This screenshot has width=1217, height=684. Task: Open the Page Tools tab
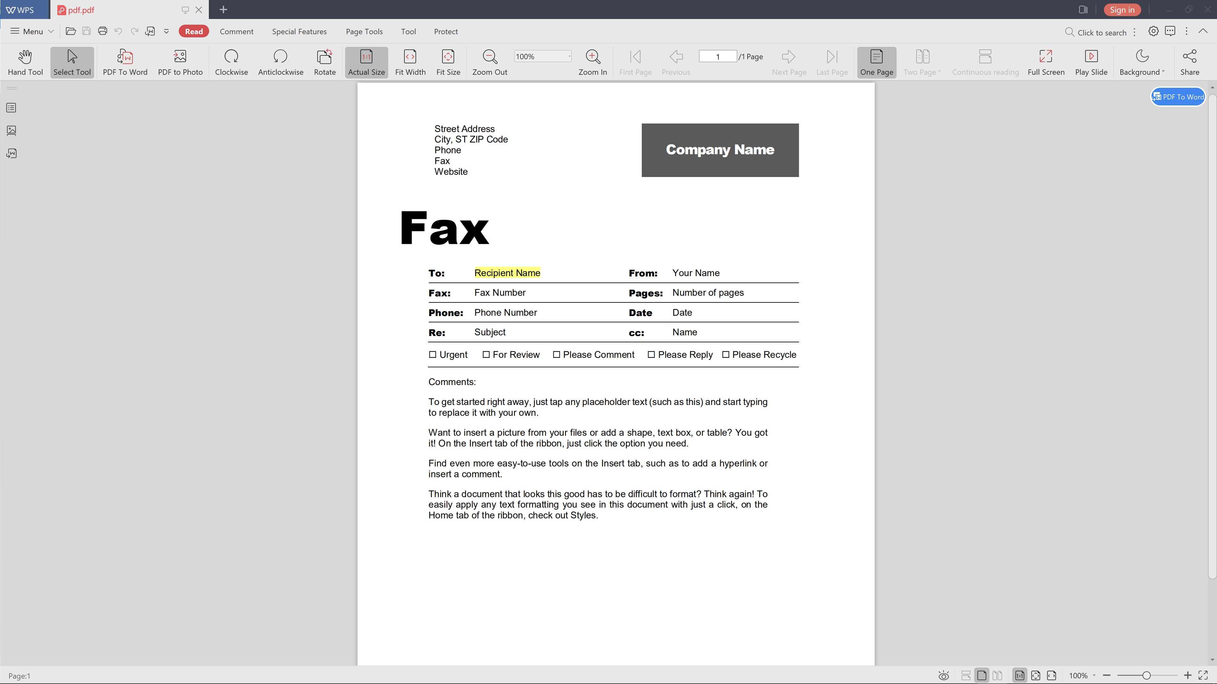pos(364,31)
